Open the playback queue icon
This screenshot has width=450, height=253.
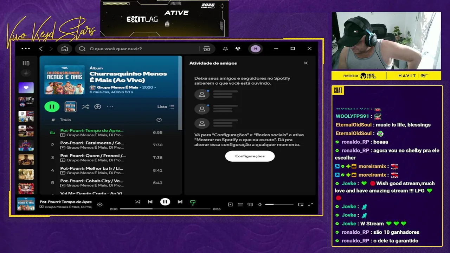click(x=240, y=204)
